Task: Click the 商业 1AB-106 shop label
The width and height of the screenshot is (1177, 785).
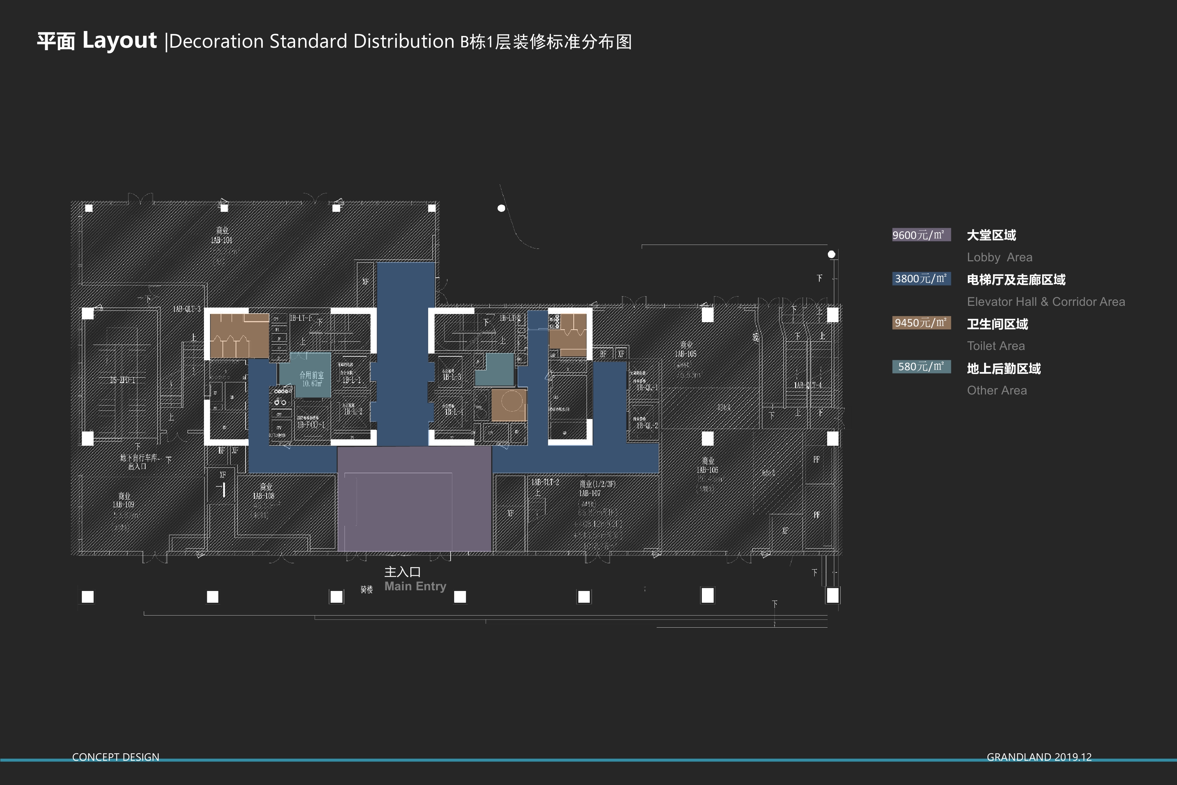Action: pos(708,465)
